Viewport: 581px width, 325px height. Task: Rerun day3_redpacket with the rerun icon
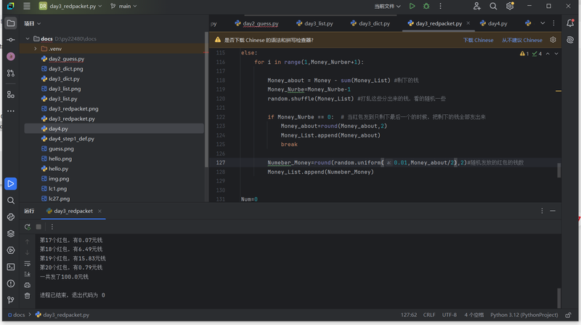point(28,227)
